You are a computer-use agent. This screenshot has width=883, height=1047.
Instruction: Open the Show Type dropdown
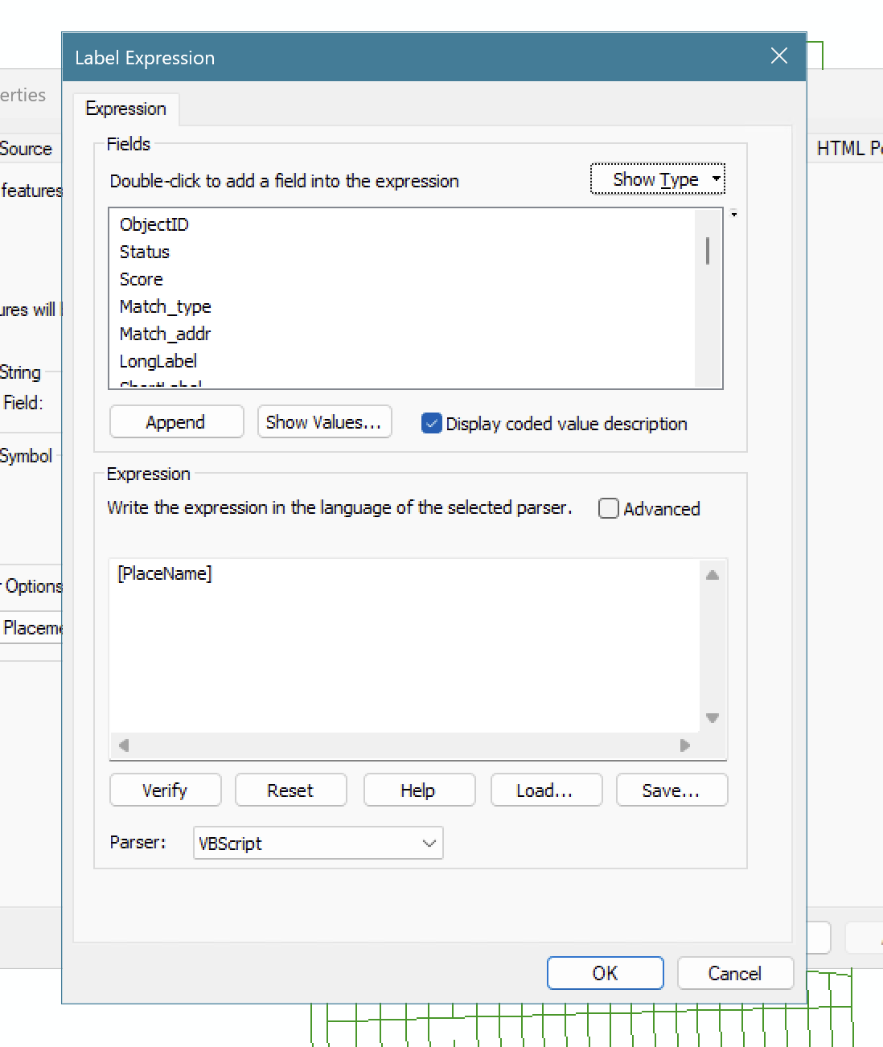pos(657,179)
